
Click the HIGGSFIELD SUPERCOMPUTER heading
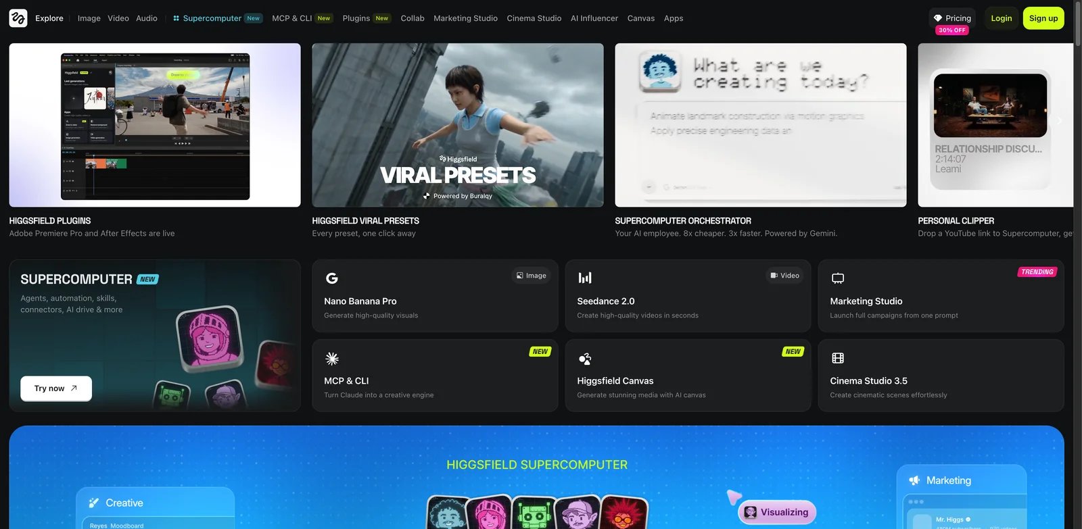click(x=537, y=465)
